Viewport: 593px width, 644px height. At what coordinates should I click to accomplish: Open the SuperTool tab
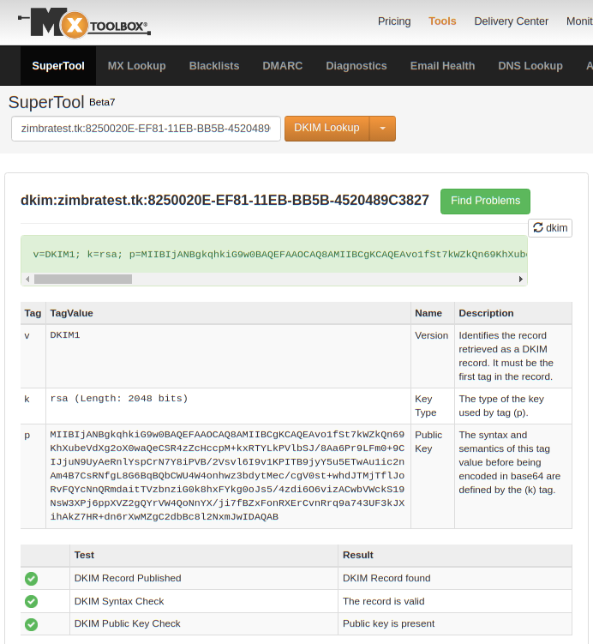click(x=58, y=66)
